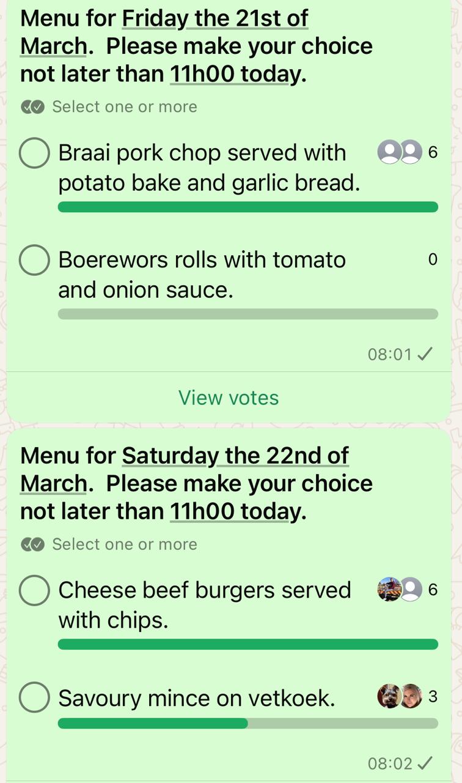The width and height of the screenshot is (462, 783).
Task: Click the Braai pork chop progress bar
Action: (x=248, y=207)
